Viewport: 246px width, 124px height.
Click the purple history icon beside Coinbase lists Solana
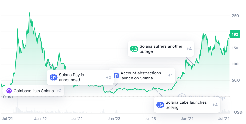tap(9, 91)
